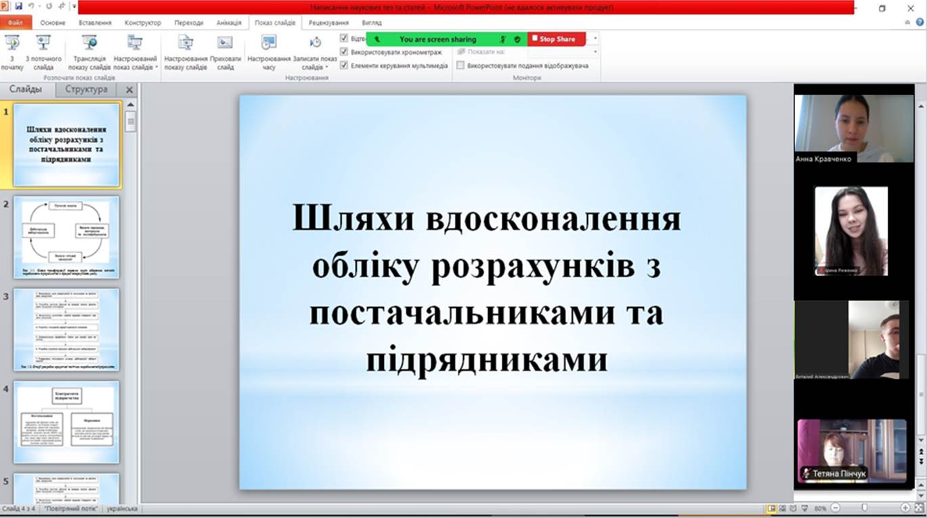Toggle Елементи керування мультимедіа checkbox

344,66
